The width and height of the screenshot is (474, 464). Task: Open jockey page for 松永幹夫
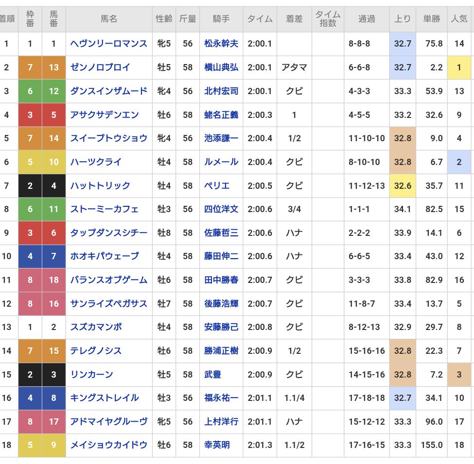point(221,44)
